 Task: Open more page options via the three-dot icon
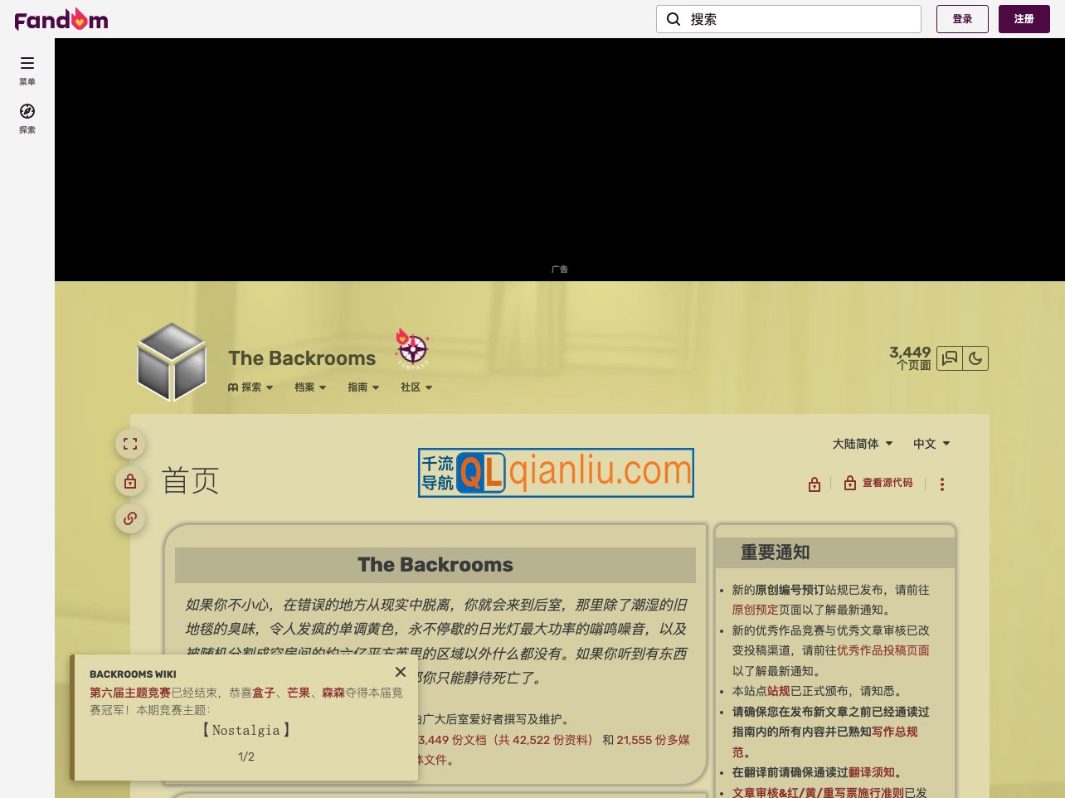coord(942,484)
